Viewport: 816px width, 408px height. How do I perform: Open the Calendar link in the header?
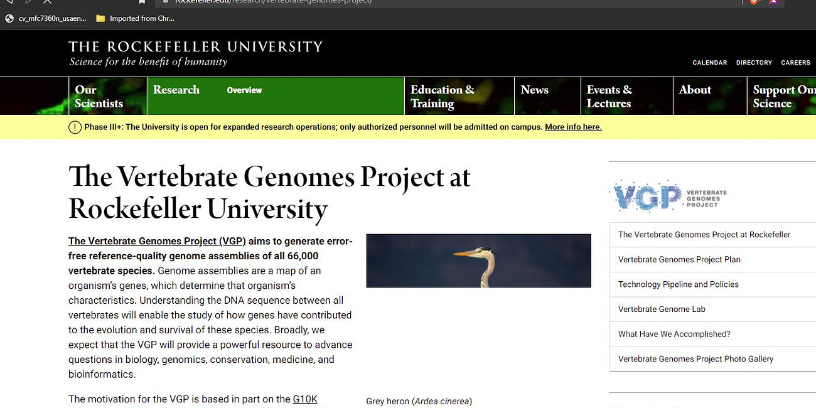[709, 63]
